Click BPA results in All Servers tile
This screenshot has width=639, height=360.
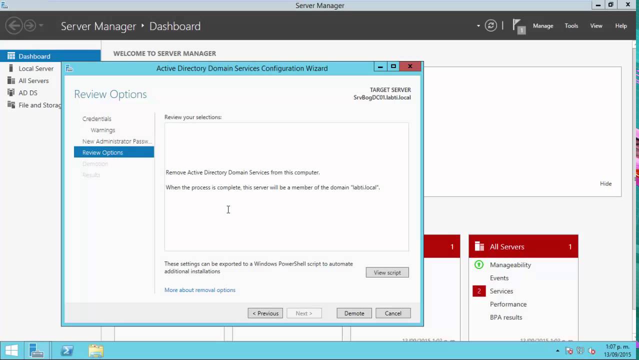pyautogui.click(x=506, y=317)
